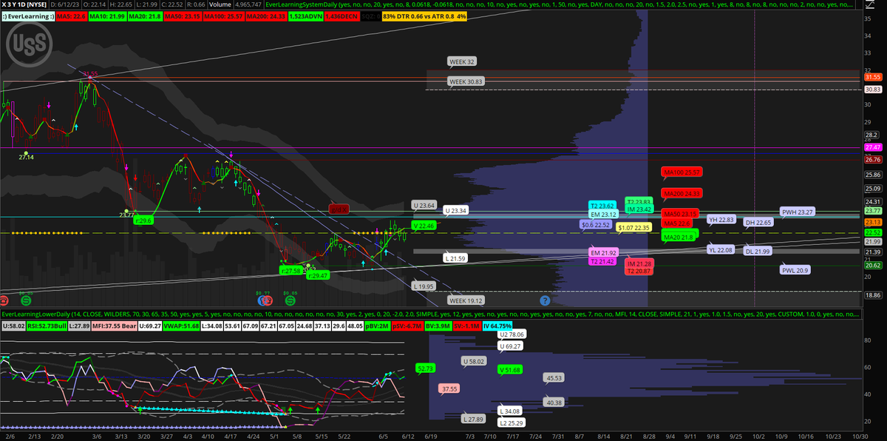Image resolution: width=887 pixels, height=441 pixels.
Task: Click the U 23.64 gray bubble
Action: point(425,205)
